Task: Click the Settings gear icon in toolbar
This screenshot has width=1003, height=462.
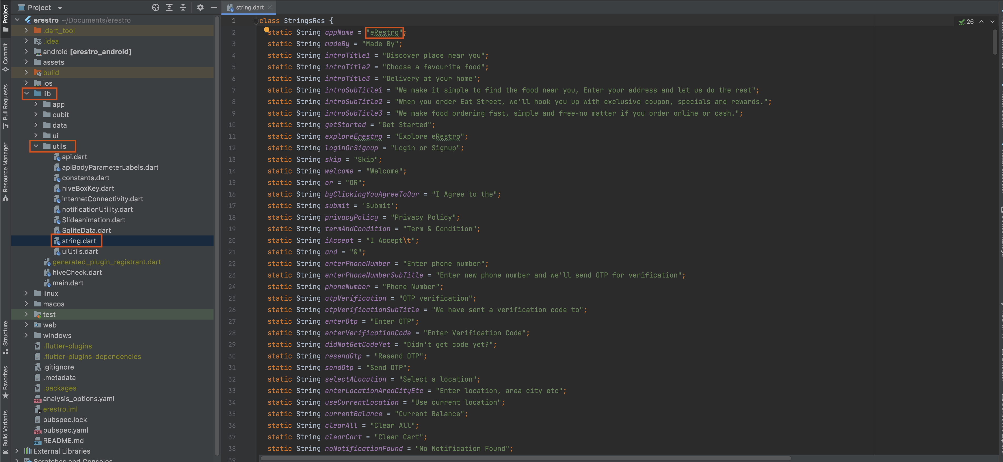Action: click(x=200, y=7)
